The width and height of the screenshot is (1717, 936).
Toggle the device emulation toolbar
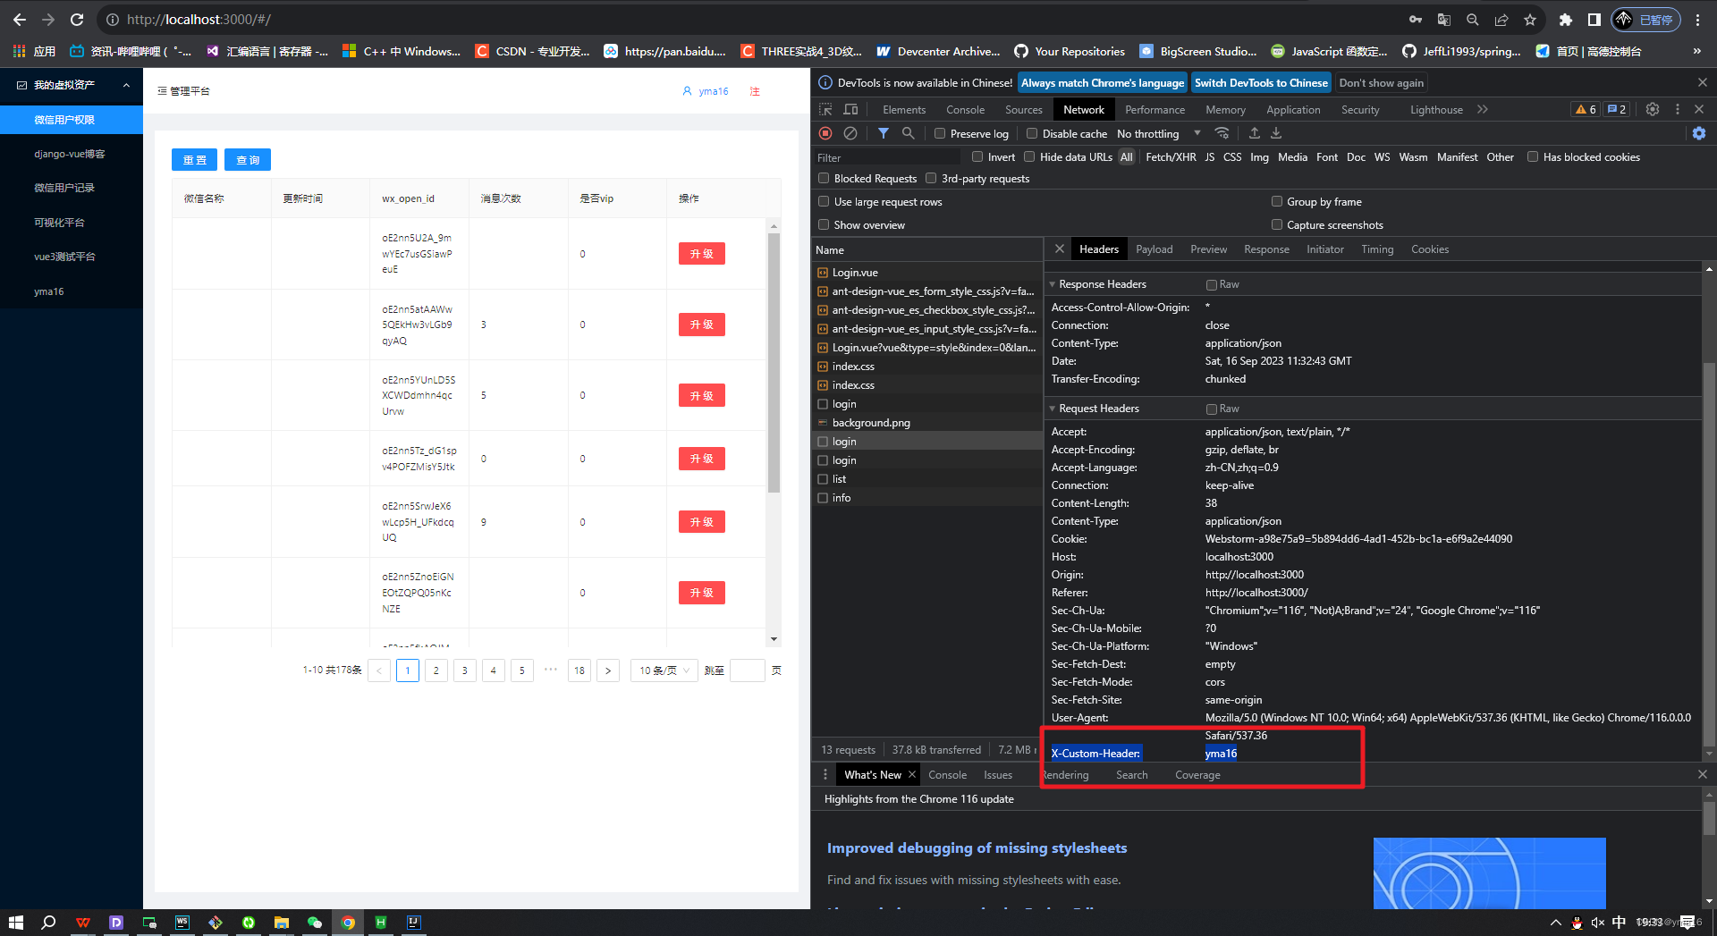point(850,109)
